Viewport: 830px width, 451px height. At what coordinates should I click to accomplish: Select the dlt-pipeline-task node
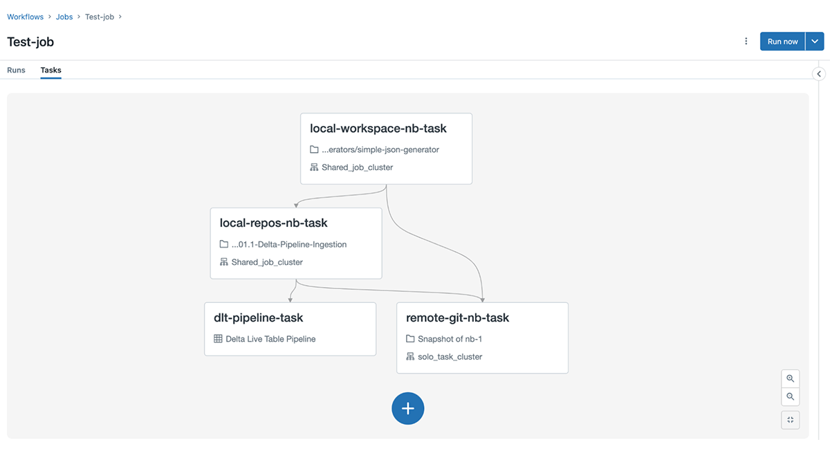290,329
